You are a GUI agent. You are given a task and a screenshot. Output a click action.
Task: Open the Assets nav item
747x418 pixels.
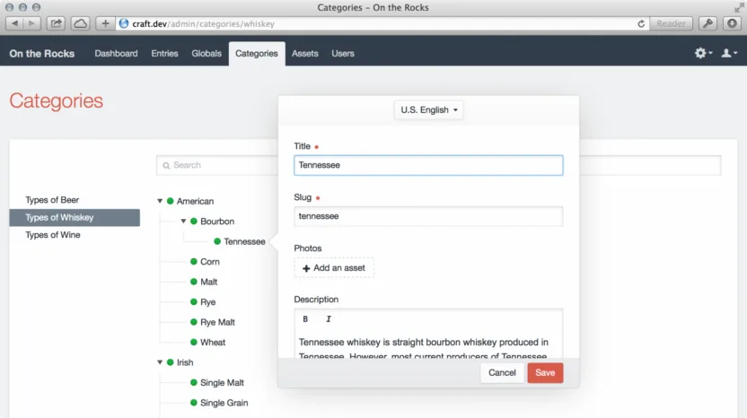click(305, 53)
